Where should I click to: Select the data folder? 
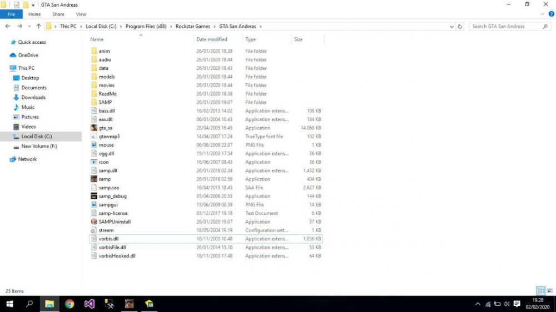103,68
